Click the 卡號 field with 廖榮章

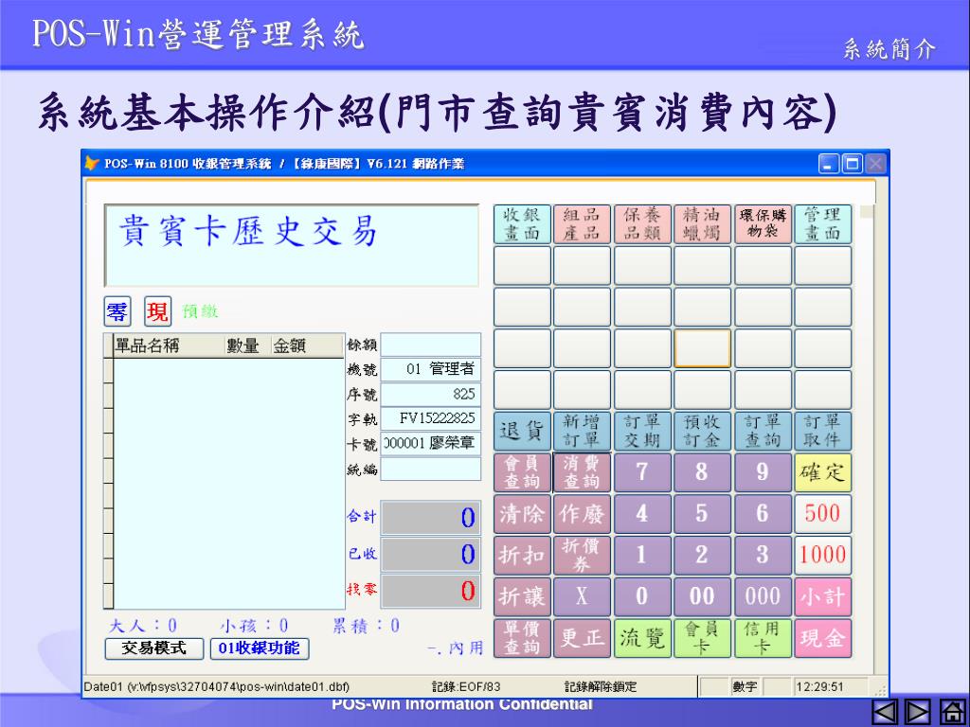pos(431,444)
